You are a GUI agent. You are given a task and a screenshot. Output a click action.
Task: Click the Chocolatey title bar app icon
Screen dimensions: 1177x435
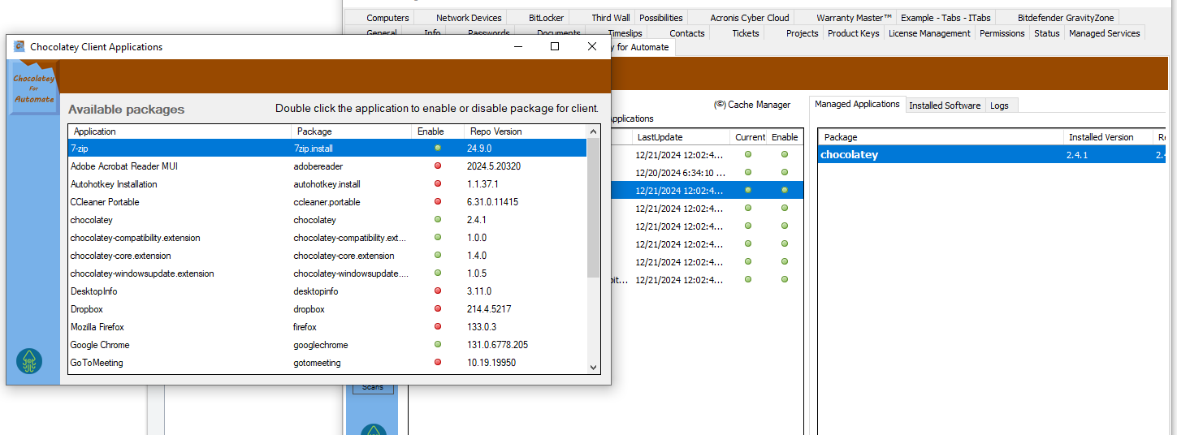pyautogui.click(x=19, y=46)
